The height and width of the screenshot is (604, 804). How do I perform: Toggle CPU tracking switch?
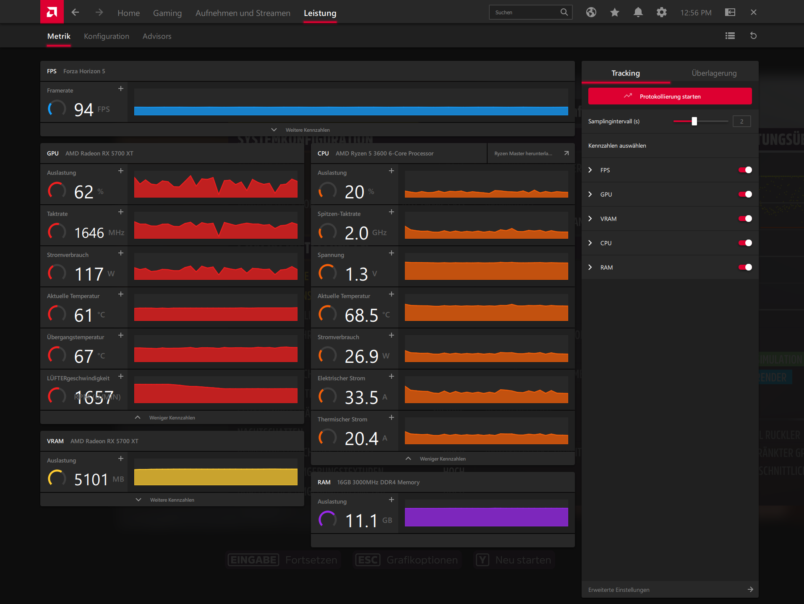coord(745,243)
